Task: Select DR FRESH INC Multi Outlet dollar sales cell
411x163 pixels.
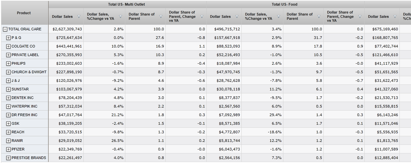Action: 67,115
